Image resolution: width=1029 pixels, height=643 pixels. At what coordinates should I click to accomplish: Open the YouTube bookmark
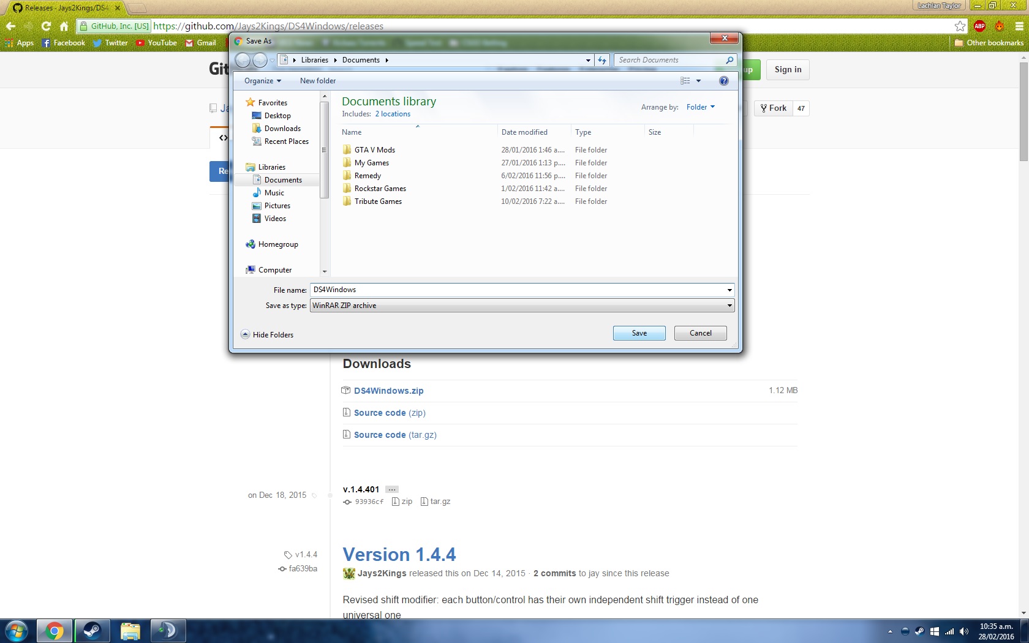point(156,43)
